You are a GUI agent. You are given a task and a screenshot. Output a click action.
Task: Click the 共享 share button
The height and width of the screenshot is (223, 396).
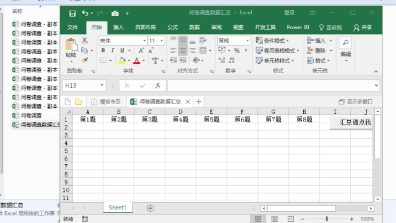[x=363, y=27]
